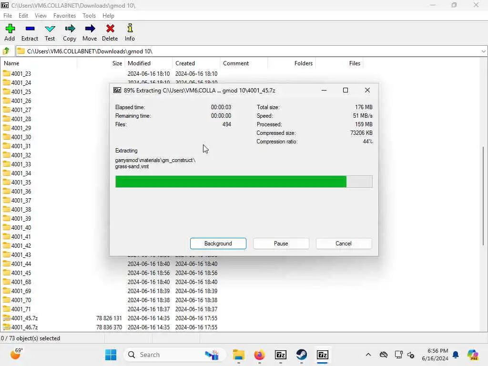Close the extraction dialog

tap(367, 90)
